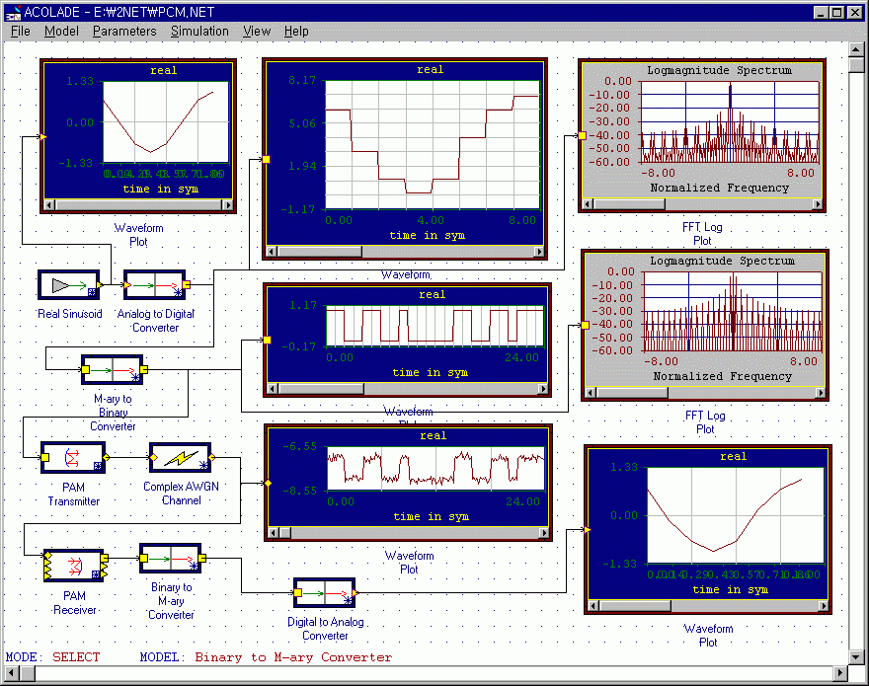869x686 pixels.
Task: Open the Help menu
Action: [296, 31]
